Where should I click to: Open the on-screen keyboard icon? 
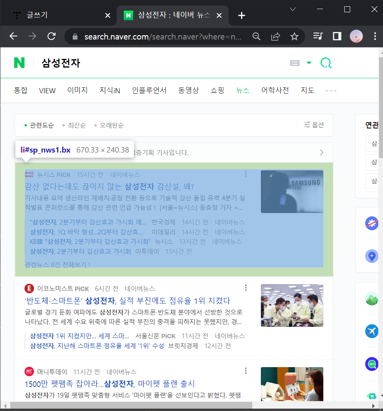(x=294, y=63)
